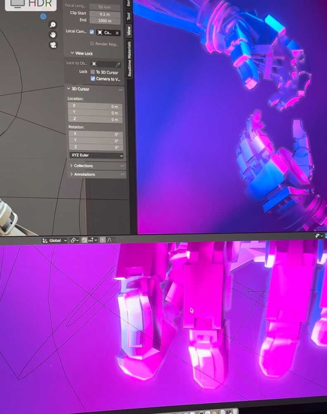The image size is (327, 414).
Task: Click the 3D Cursor Location X field
Action: [95, 106]
